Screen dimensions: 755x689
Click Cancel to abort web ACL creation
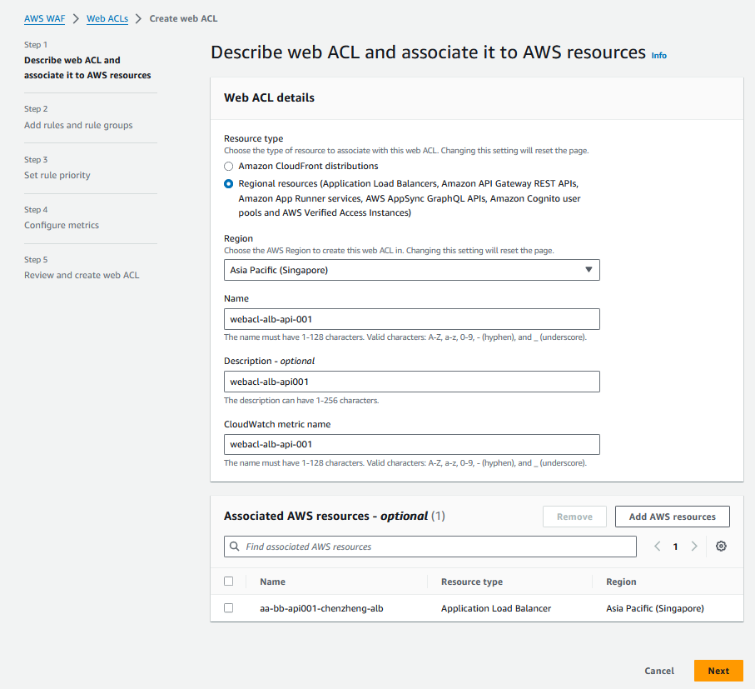[659, 671]
